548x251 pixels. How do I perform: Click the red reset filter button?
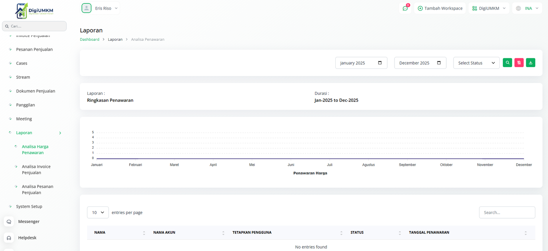pos(519,63)
